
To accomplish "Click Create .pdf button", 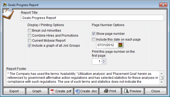I will pos(61,91).
